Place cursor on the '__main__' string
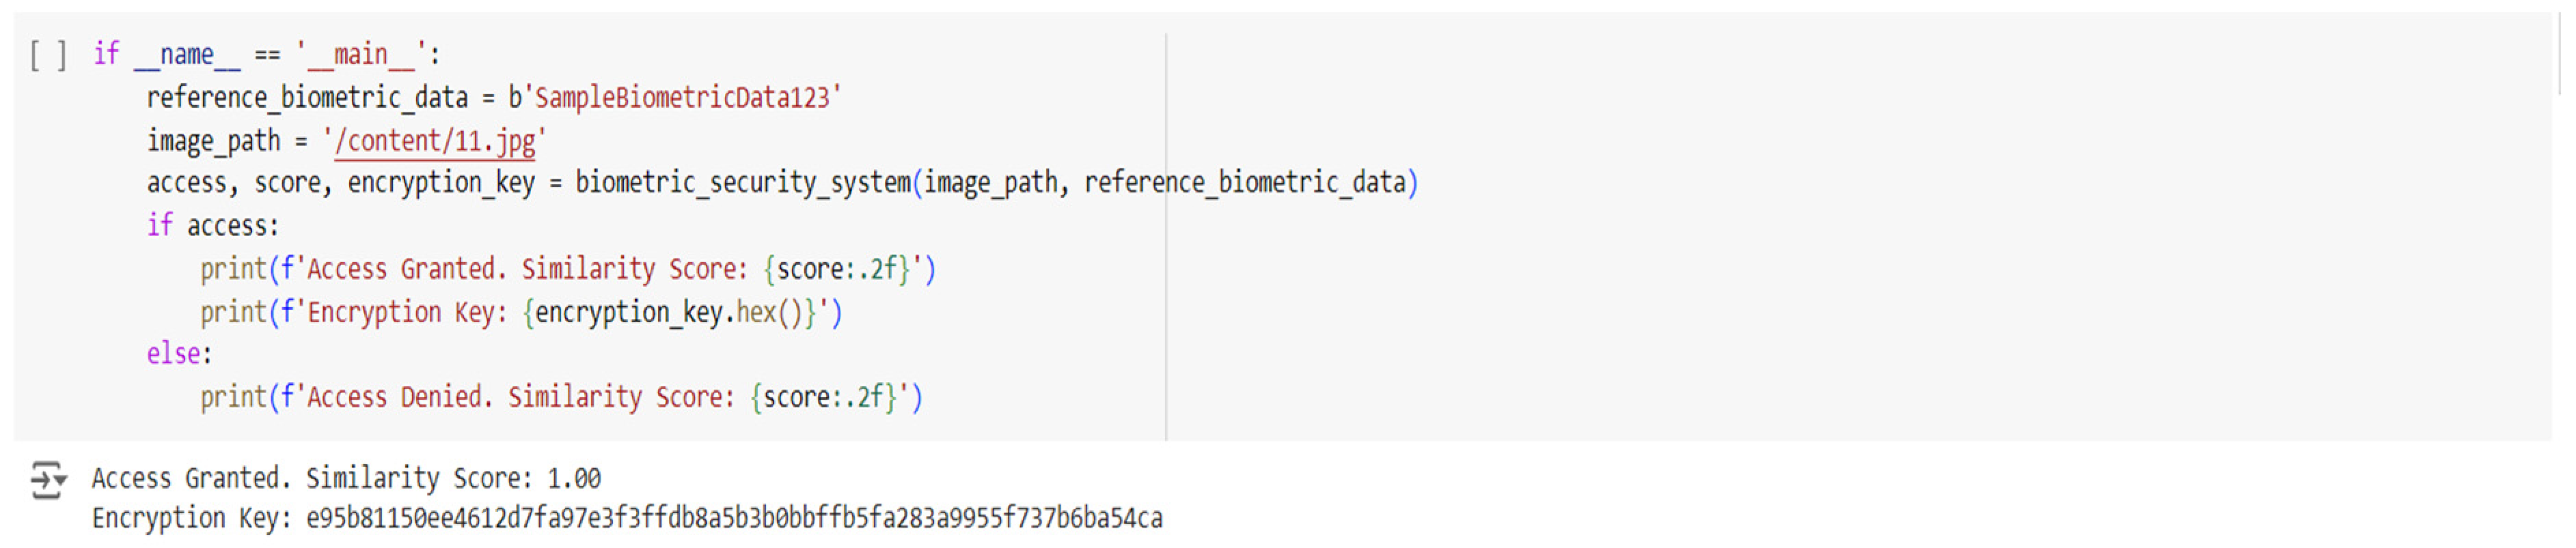 (x=361, y=55)
